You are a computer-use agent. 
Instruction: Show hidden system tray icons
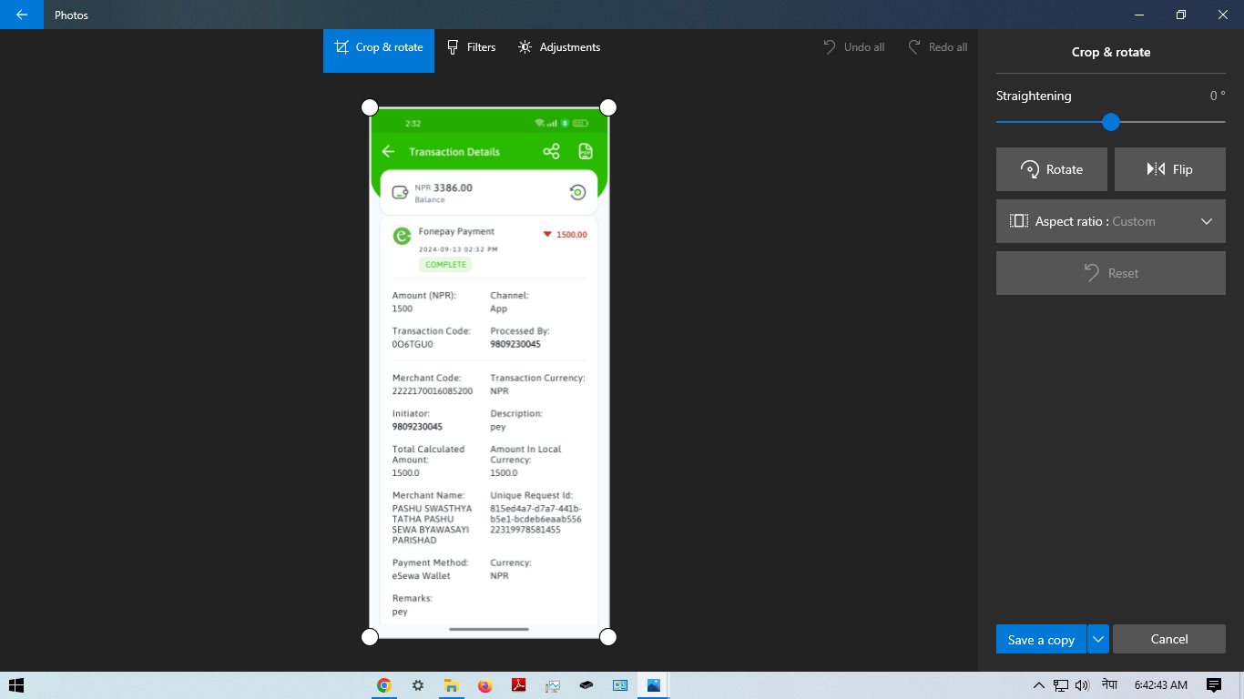(x=1038, y=685)
